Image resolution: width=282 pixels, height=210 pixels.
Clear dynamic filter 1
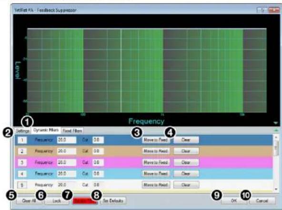(186, 140)
